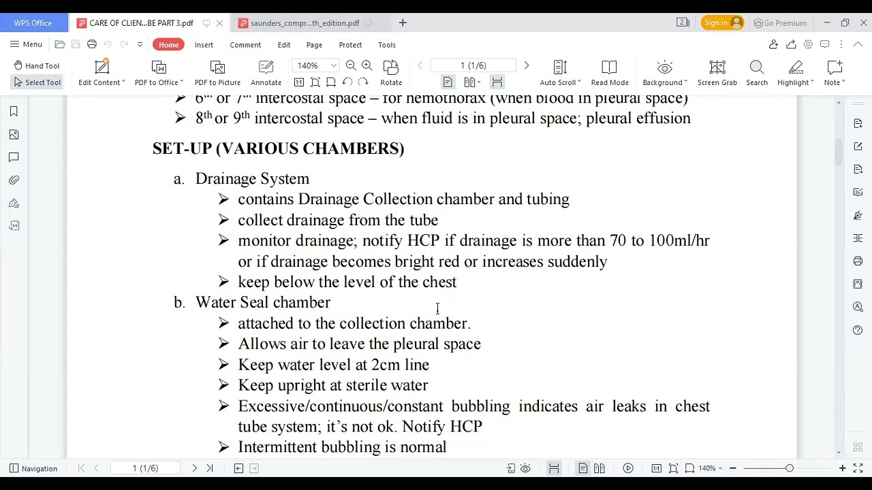Activate the Select Tool
This screenshot has height=490, width=872.
coord(37,82)
